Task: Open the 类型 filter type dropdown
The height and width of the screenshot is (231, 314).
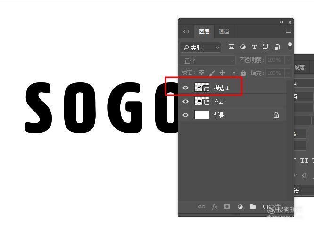Action: (200, 48)
